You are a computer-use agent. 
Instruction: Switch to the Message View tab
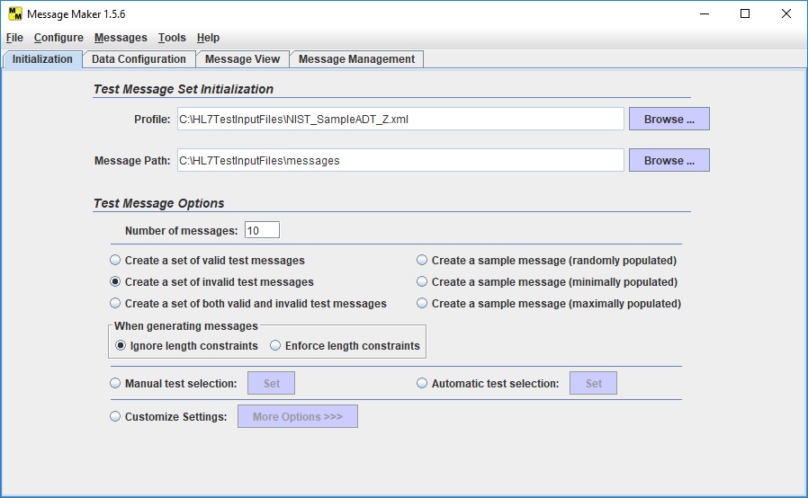tap(242, 59)
